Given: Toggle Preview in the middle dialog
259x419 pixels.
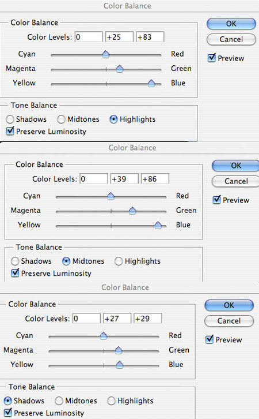Looking at the screenshot, I should tap(216, 200).
